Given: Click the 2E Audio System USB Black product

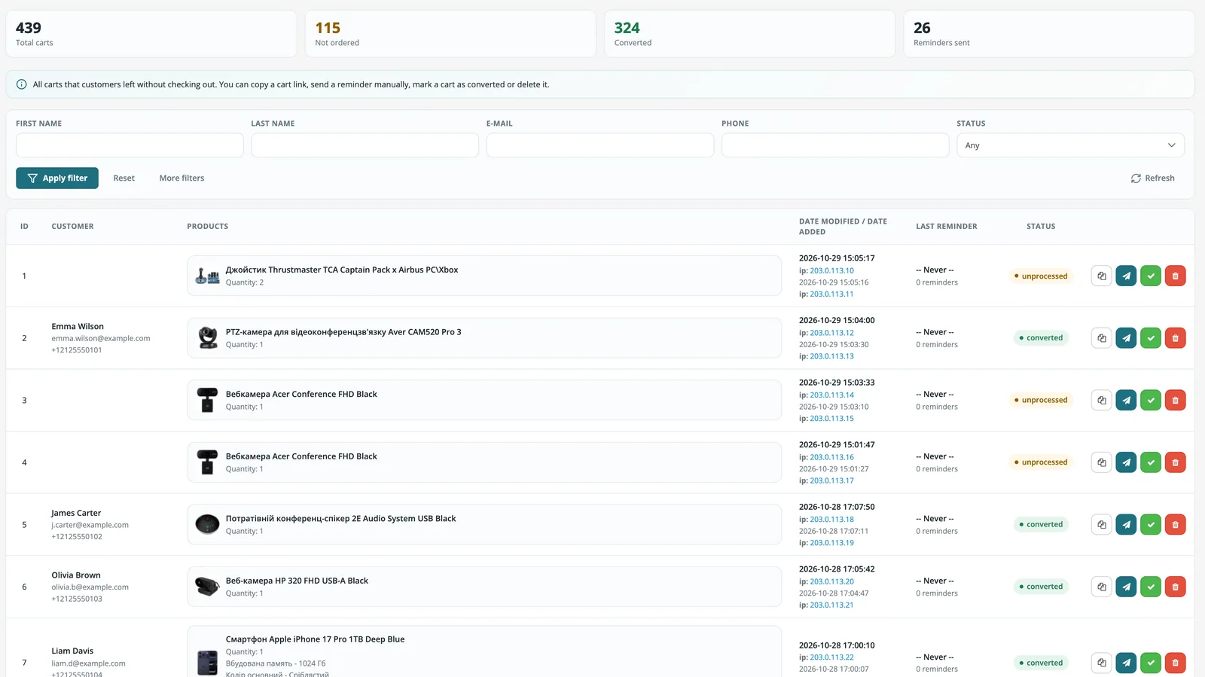Looking at the screenshot, I should pyautogui.click(x=340, y=518).
